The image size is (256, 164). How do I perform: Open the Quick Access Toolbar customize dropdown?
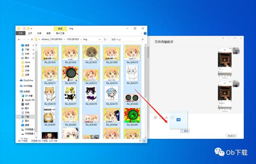pyautogui.click(x=31, y=28)
